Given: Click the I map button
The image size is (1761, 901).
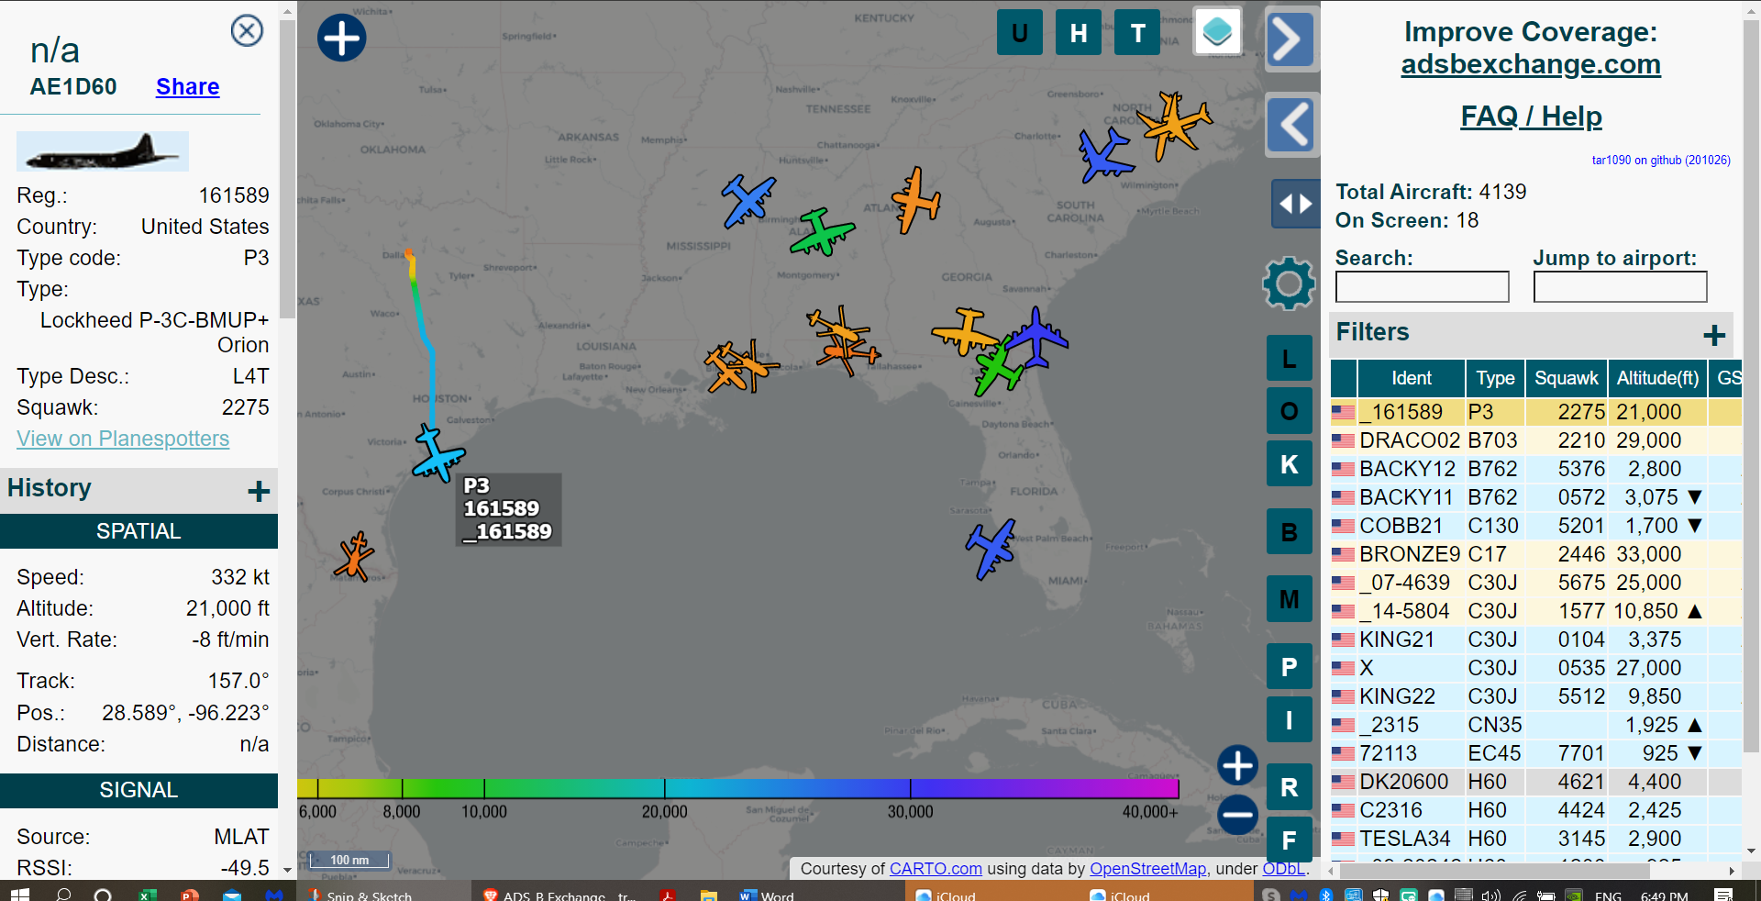Looking at the screenshot, I should [x=1289, y=720].
